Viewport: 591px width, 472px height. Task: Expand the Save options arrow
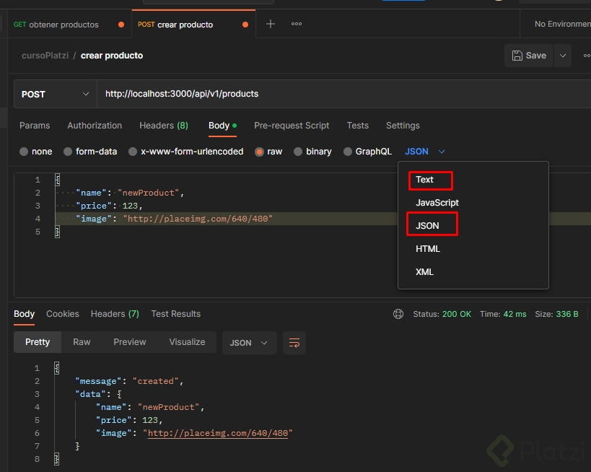563,56
